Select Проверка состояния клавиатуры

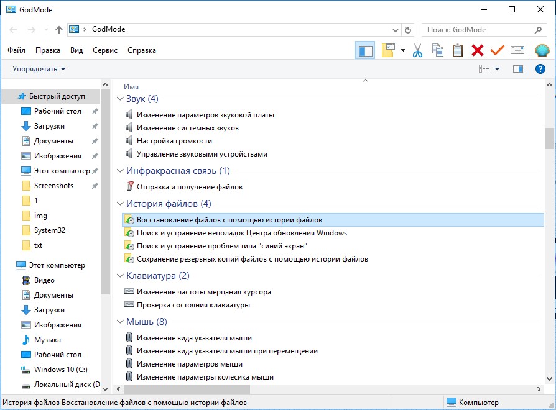(x=193, y=305)
